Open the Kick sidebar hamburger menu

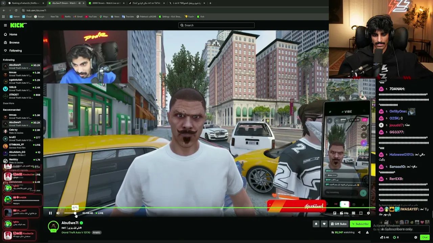pyautogui.click(x=5, y=25)
